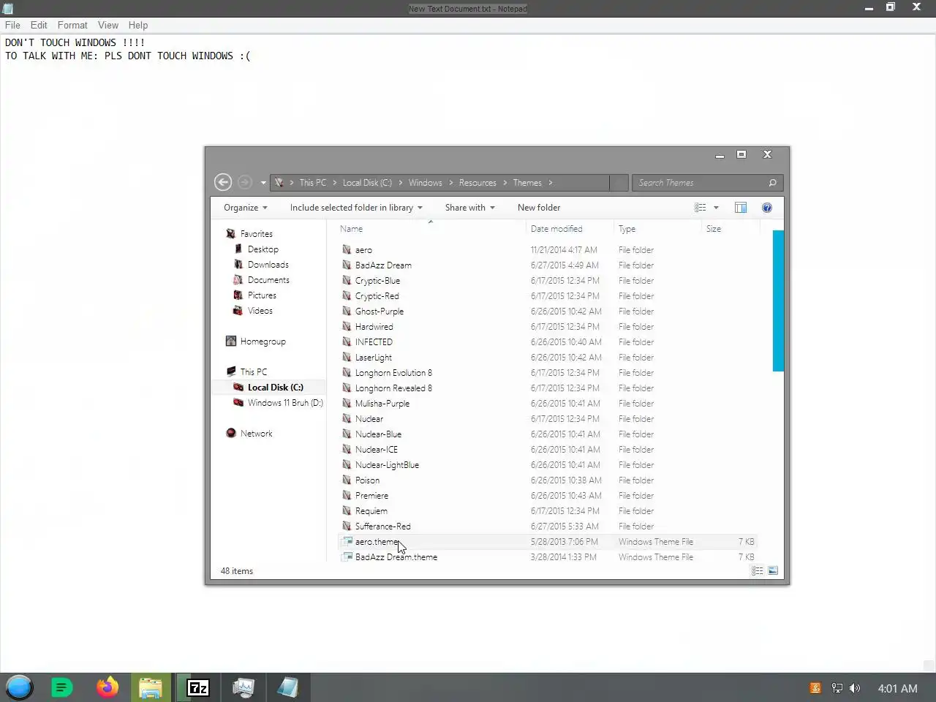
Task: Open Include selected folder in library menu
Action: click(356, 208)
